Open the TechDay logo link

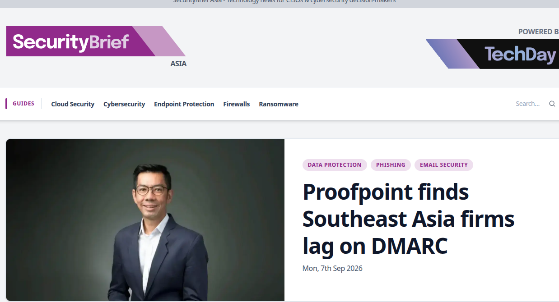492,54
